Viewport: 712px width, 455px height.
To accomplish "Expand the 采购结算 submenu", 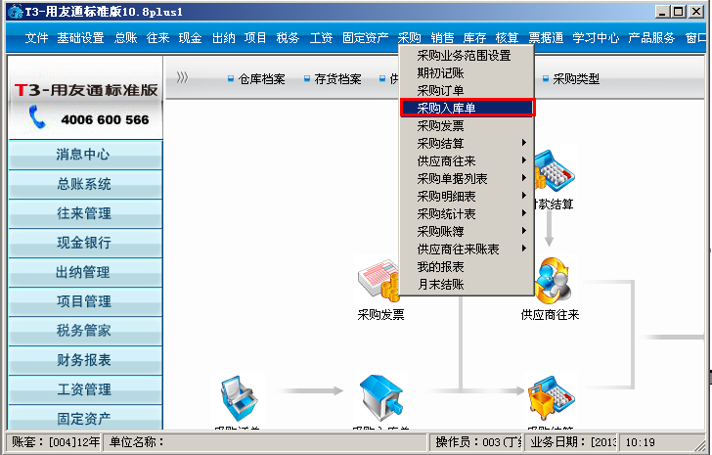I will (467, 143).
